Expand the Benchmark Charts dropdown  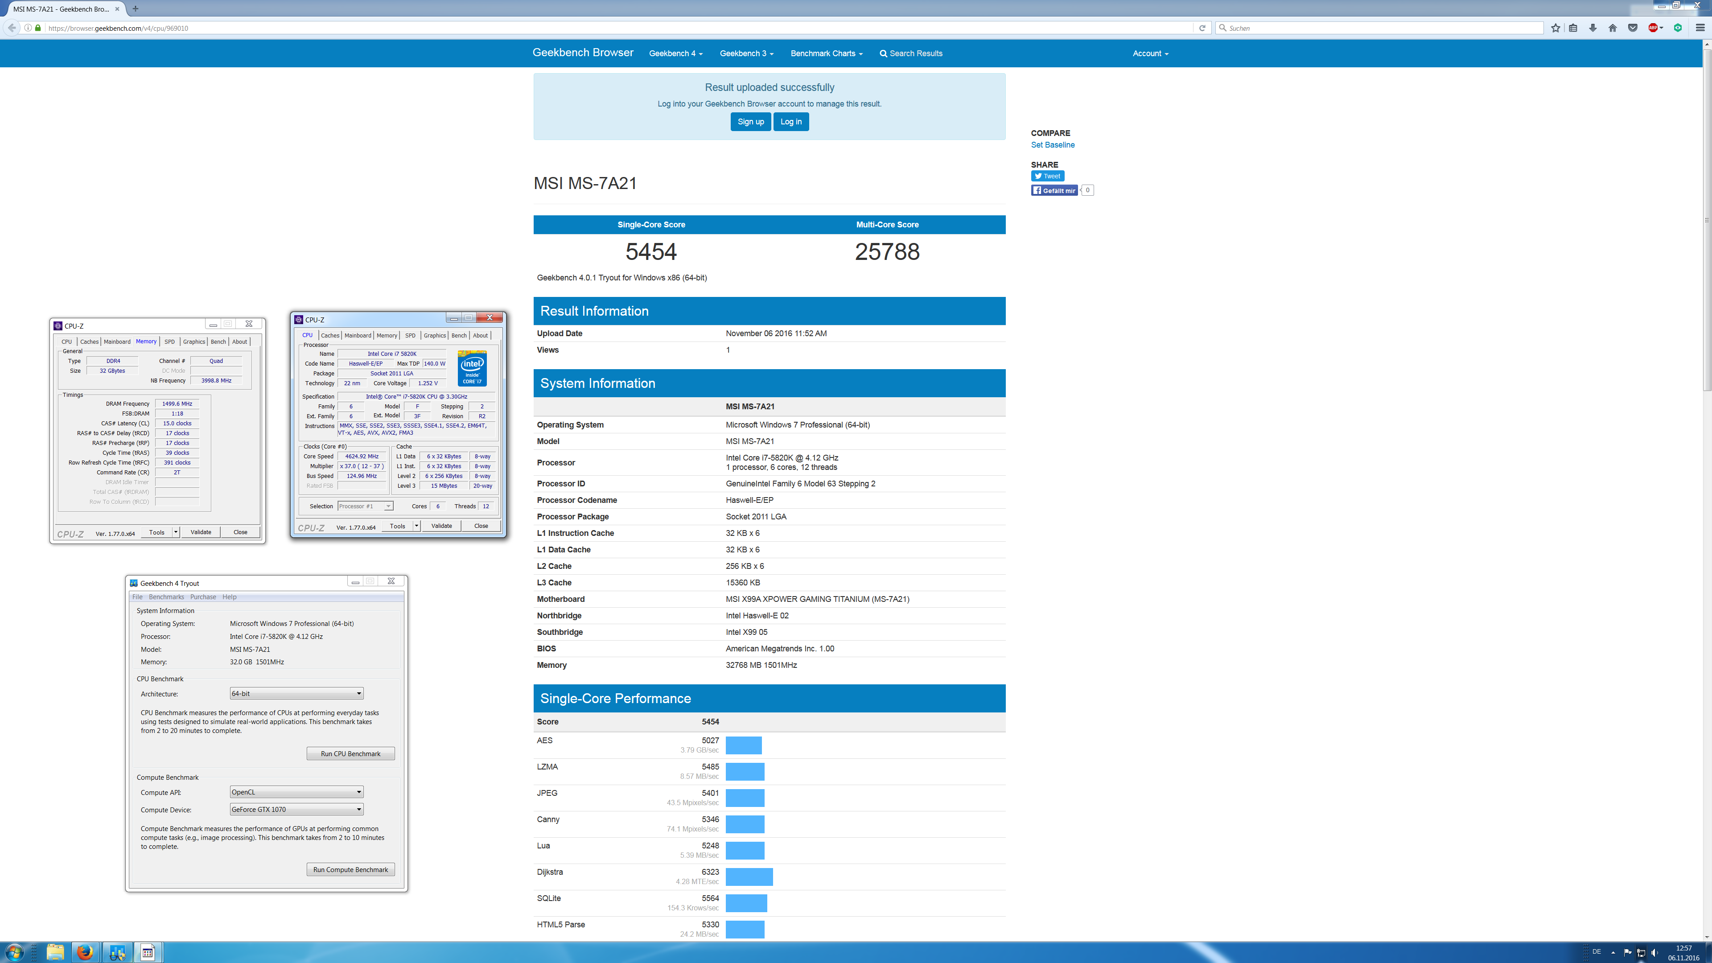826,53
